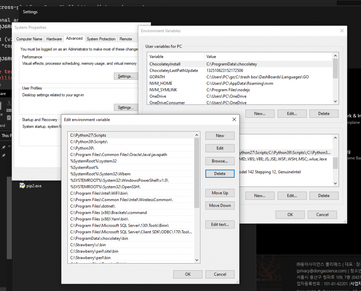Select the C:\Python39\ path entry
The width and height of the screenshot is (361, 291).
(132, 148)
